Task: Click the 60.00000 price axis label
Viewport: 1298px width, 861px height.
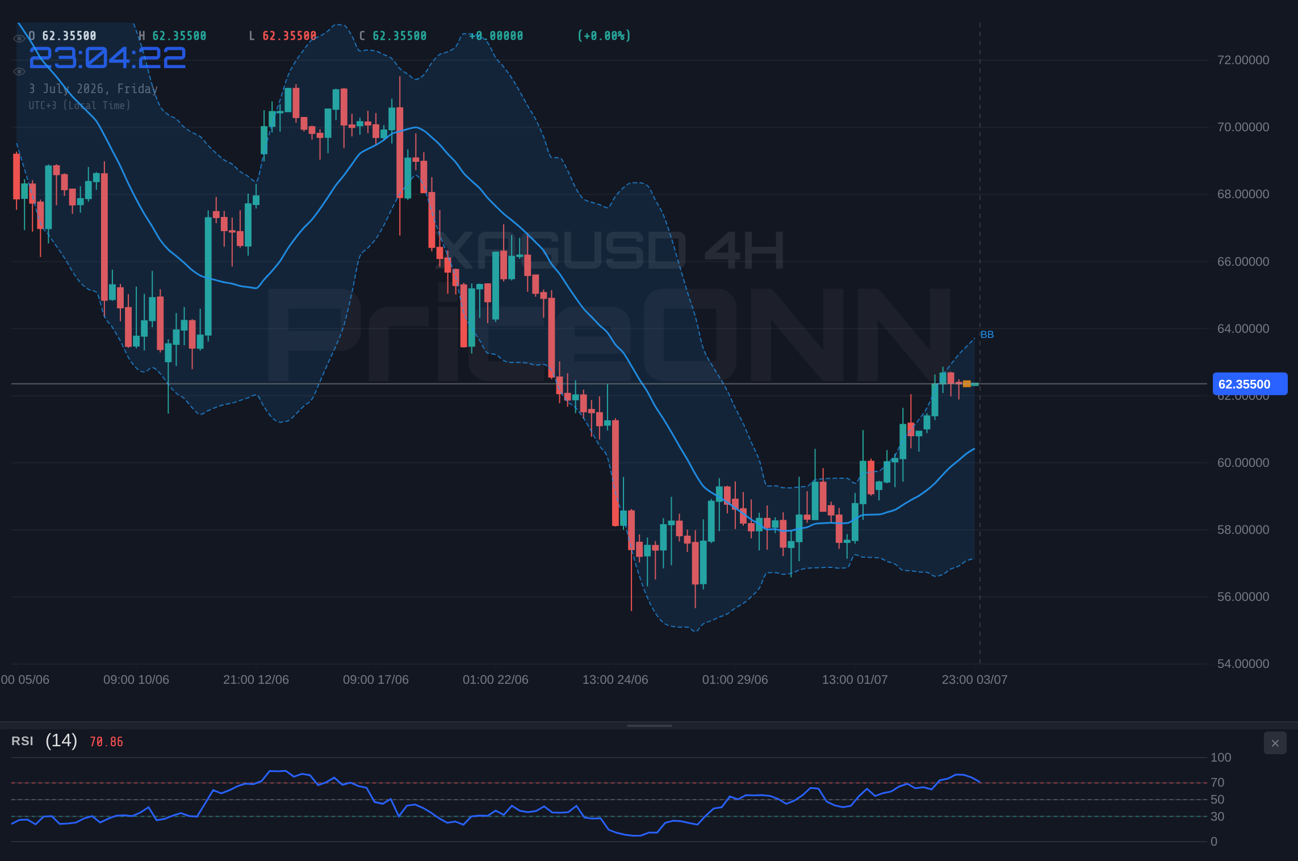Action: (x=1243, y=463)
